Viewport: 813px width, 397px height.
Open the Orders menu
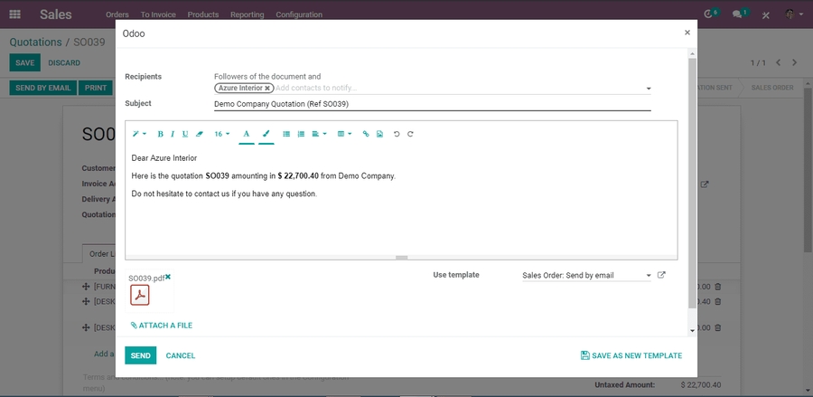(x=117, y=14)
